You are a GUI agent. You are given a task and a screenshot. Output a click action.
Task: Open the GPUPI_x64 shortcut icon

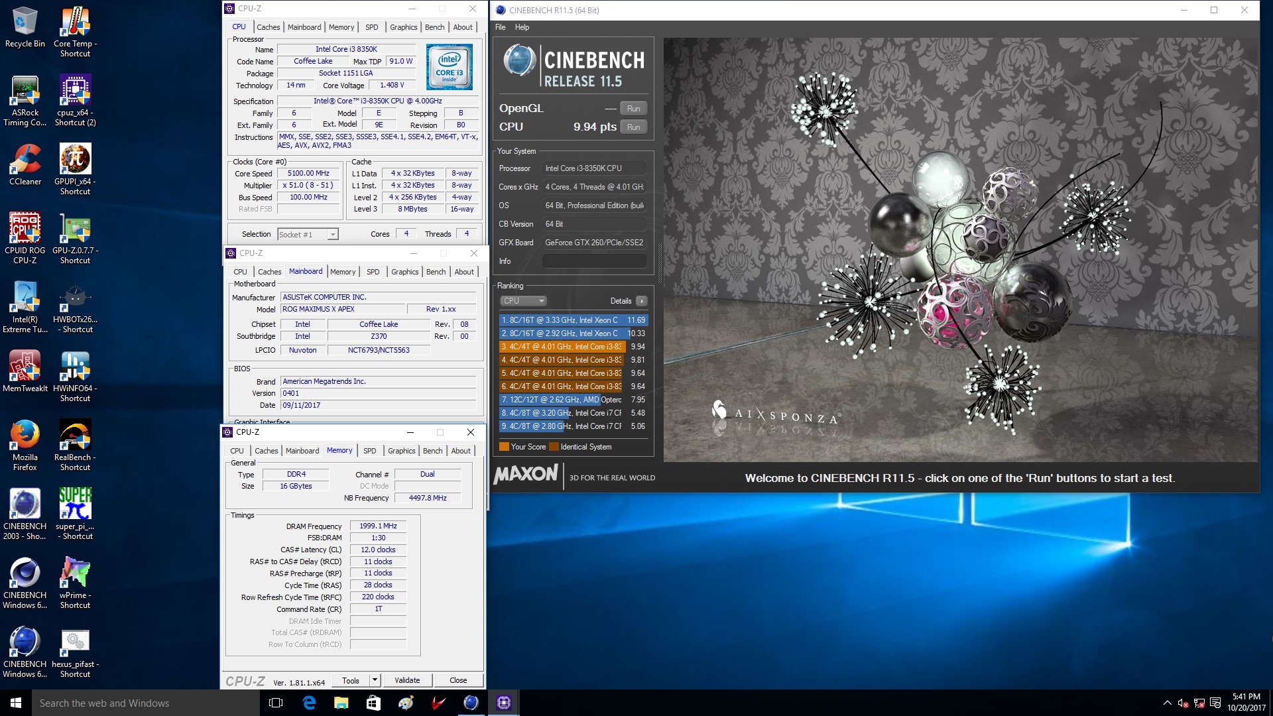tap(75, 170)
